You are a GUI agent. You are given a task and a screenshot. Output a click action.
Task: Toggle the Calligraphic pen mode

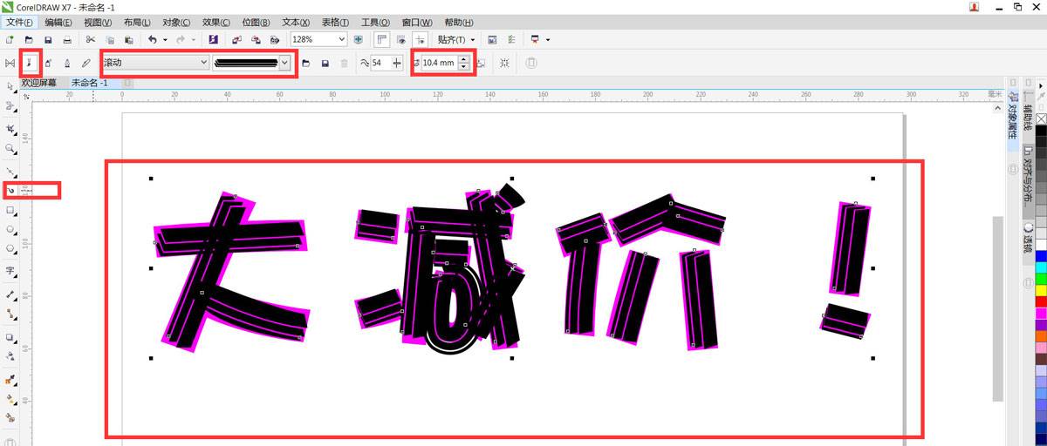coord(67,63)
